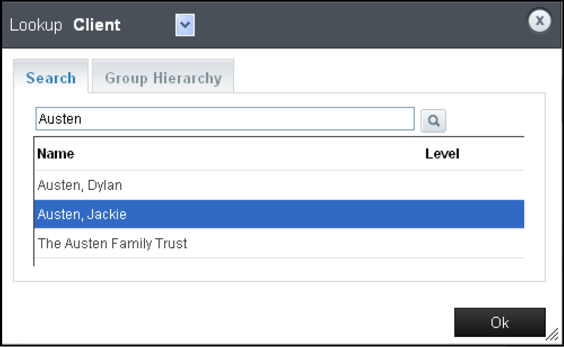The width and height of the screenshot is (564, 347).
Task: Select the highlighted Austen, Jackie row
Action: [82, 215]
